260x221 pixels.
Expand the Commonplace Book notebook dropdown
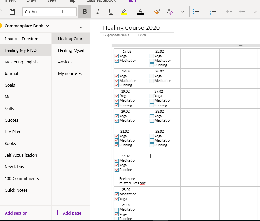pos(48,26)
